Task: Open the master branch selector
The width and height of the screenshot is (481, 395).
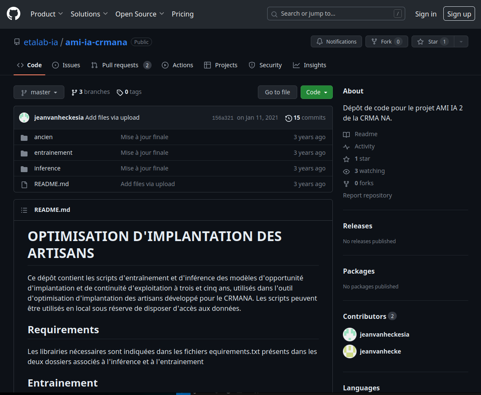Action: 39,92
